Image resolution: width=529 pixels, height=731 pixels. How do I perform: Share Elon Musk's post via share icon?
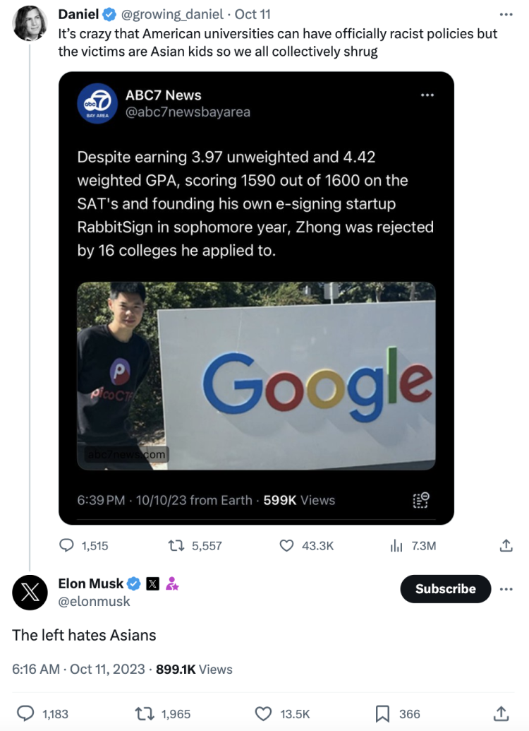(x=501, y=713)
